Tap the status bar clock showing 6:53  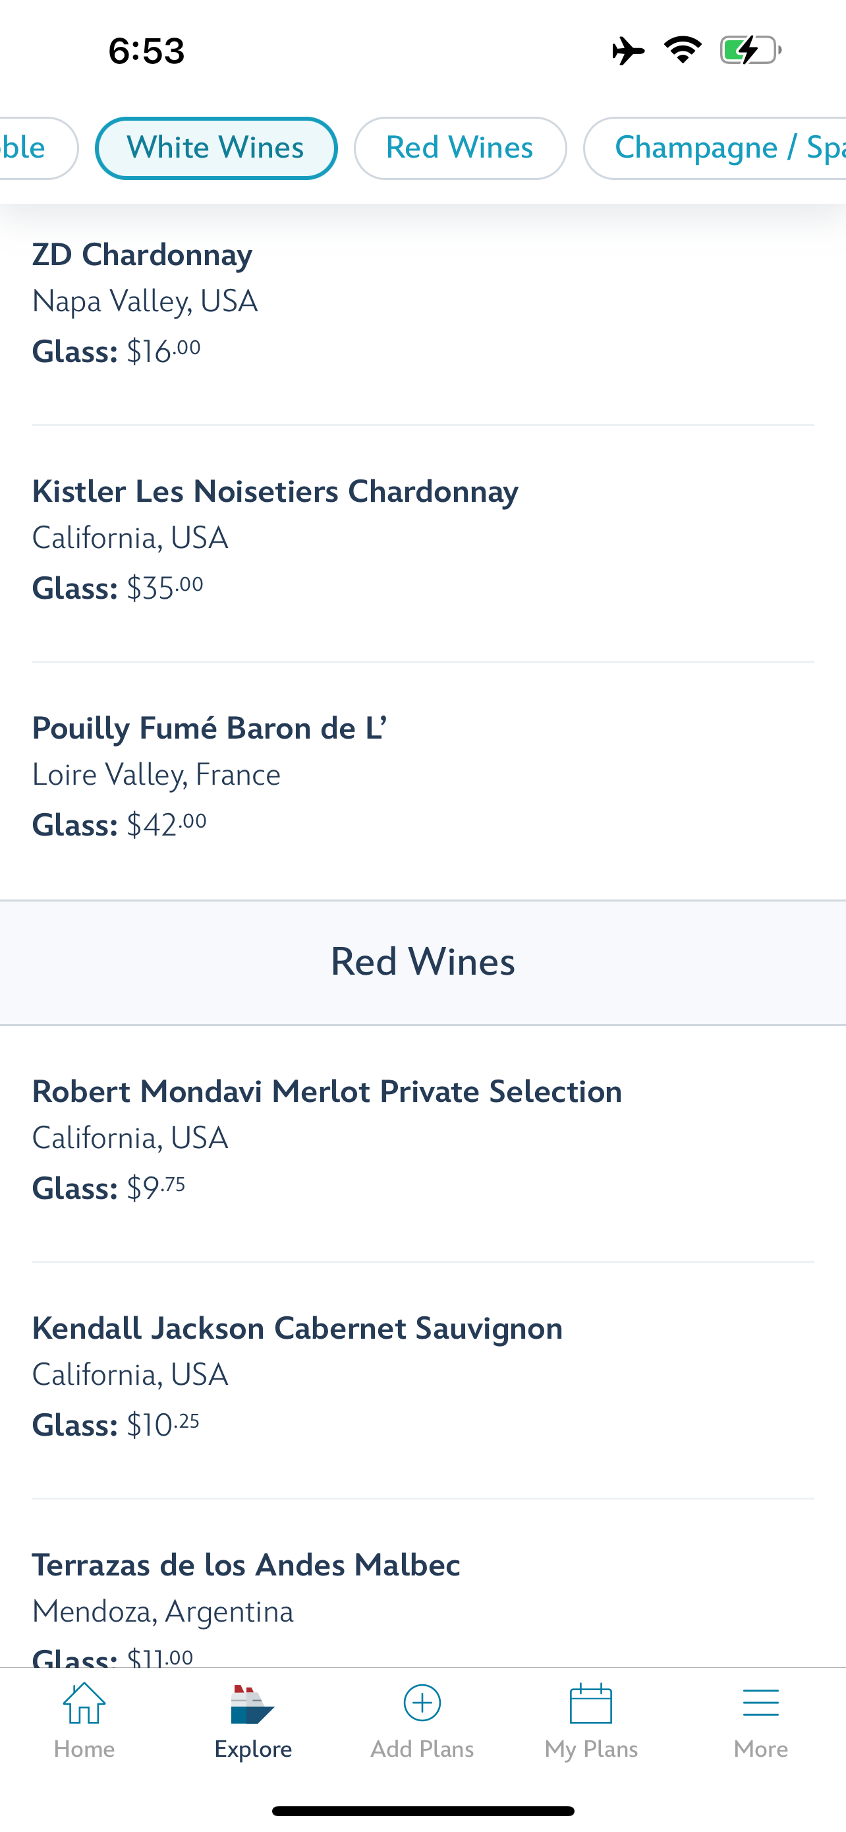click(146, 51)
